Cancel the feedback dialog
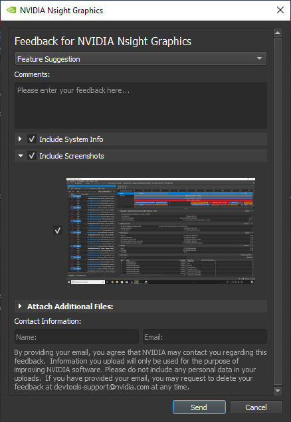 [256, 407]
